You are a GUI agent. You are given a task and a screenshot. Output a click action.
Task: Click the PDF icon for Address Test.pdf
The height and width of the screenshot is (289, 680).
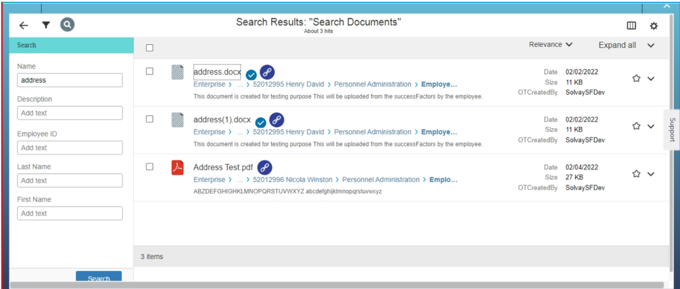pyautogui.click(x=177, y=167)
